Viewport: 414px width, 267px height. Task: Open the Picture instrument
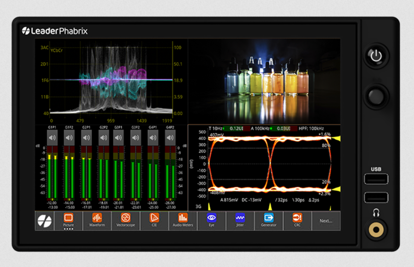68,220
